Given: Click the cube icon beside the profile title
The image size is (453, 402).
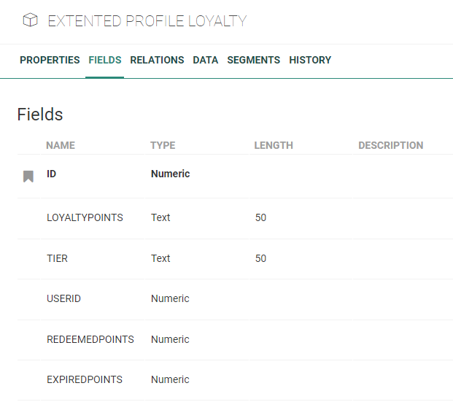Looking at the screenshot, I should click(30, 21).
